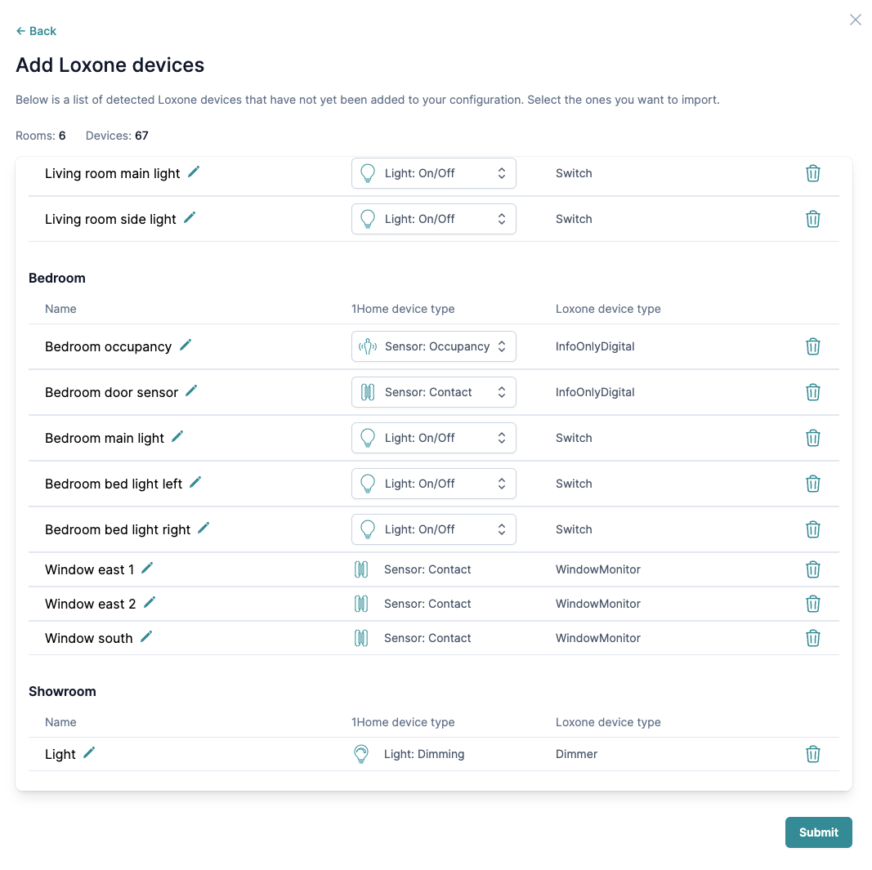Remove Bedroom door sensor with trash icon

(812, 392)
